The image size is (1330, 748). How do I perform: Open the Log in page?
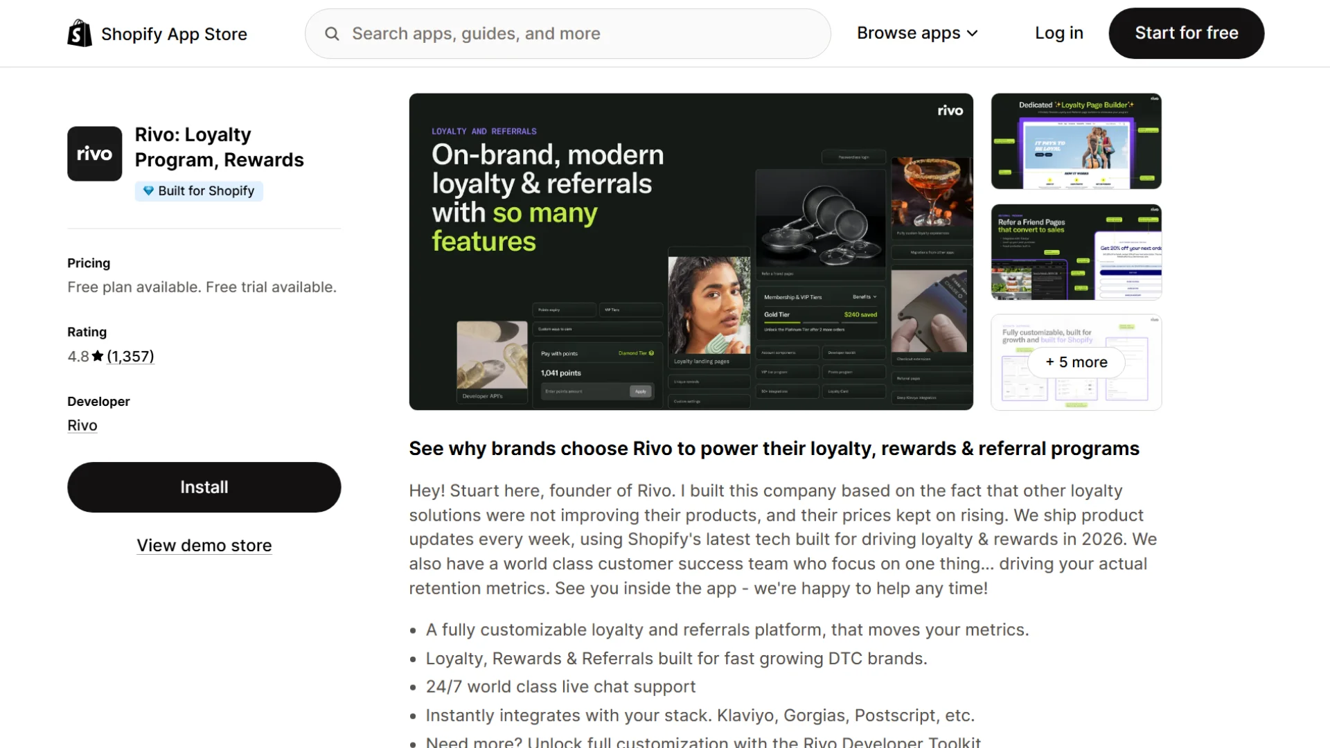coord(1059,33)
